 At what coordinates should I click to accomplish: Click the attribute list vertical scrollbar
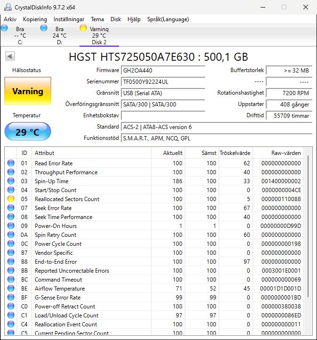[x=309, y=226]
